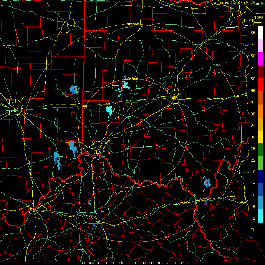Click legend value "66"
The image size is (265, 265).
[253, 32]
